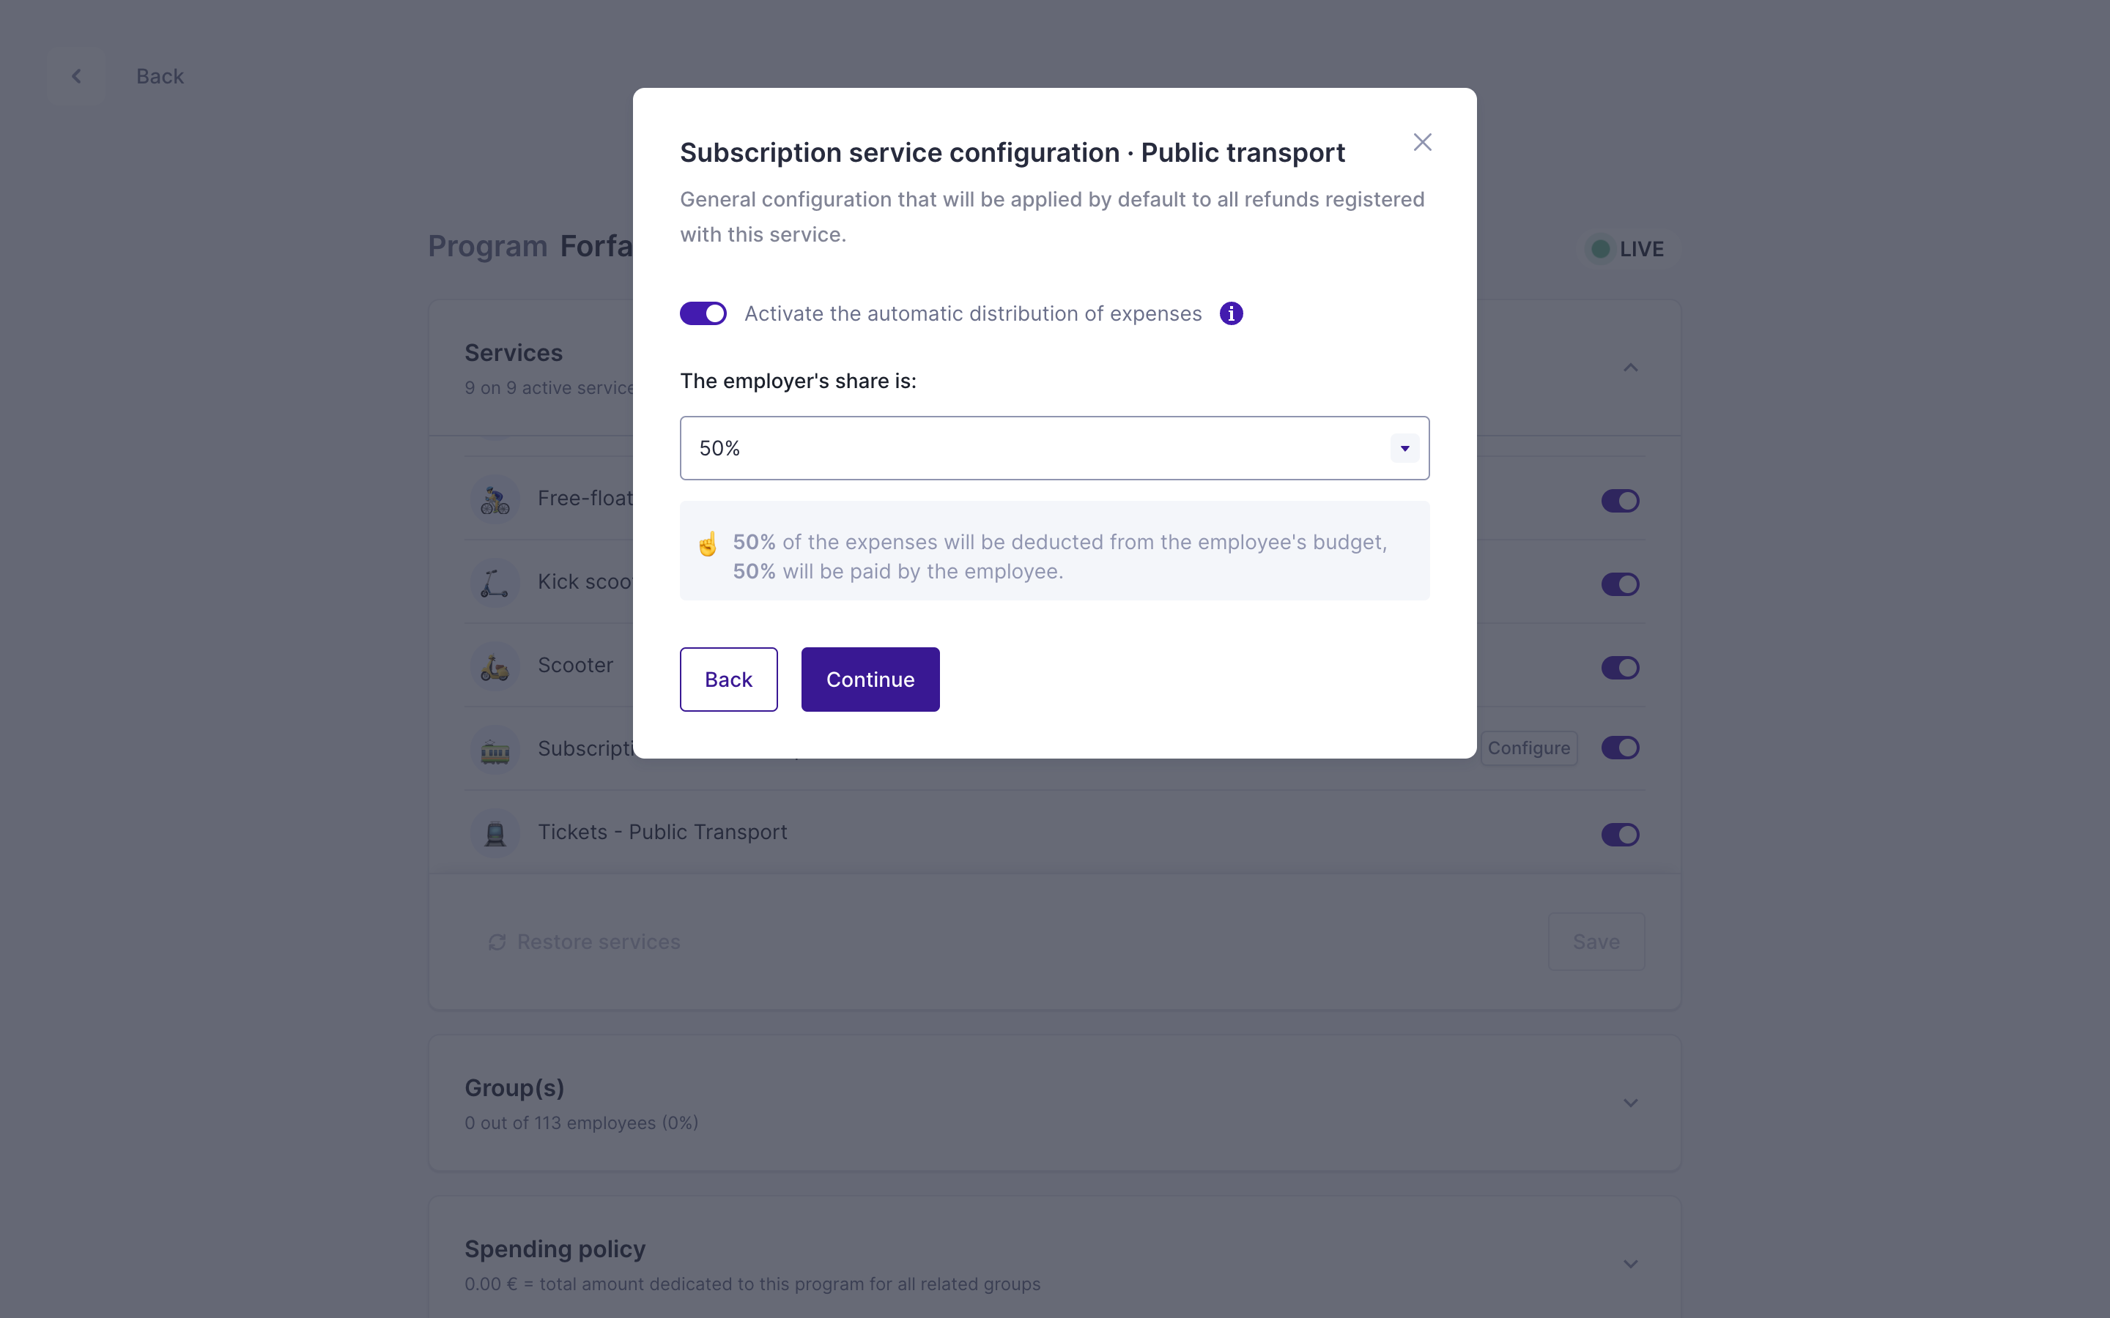Click the Subscription tram service icon
2110x1318 pixels.
(495, 750)
